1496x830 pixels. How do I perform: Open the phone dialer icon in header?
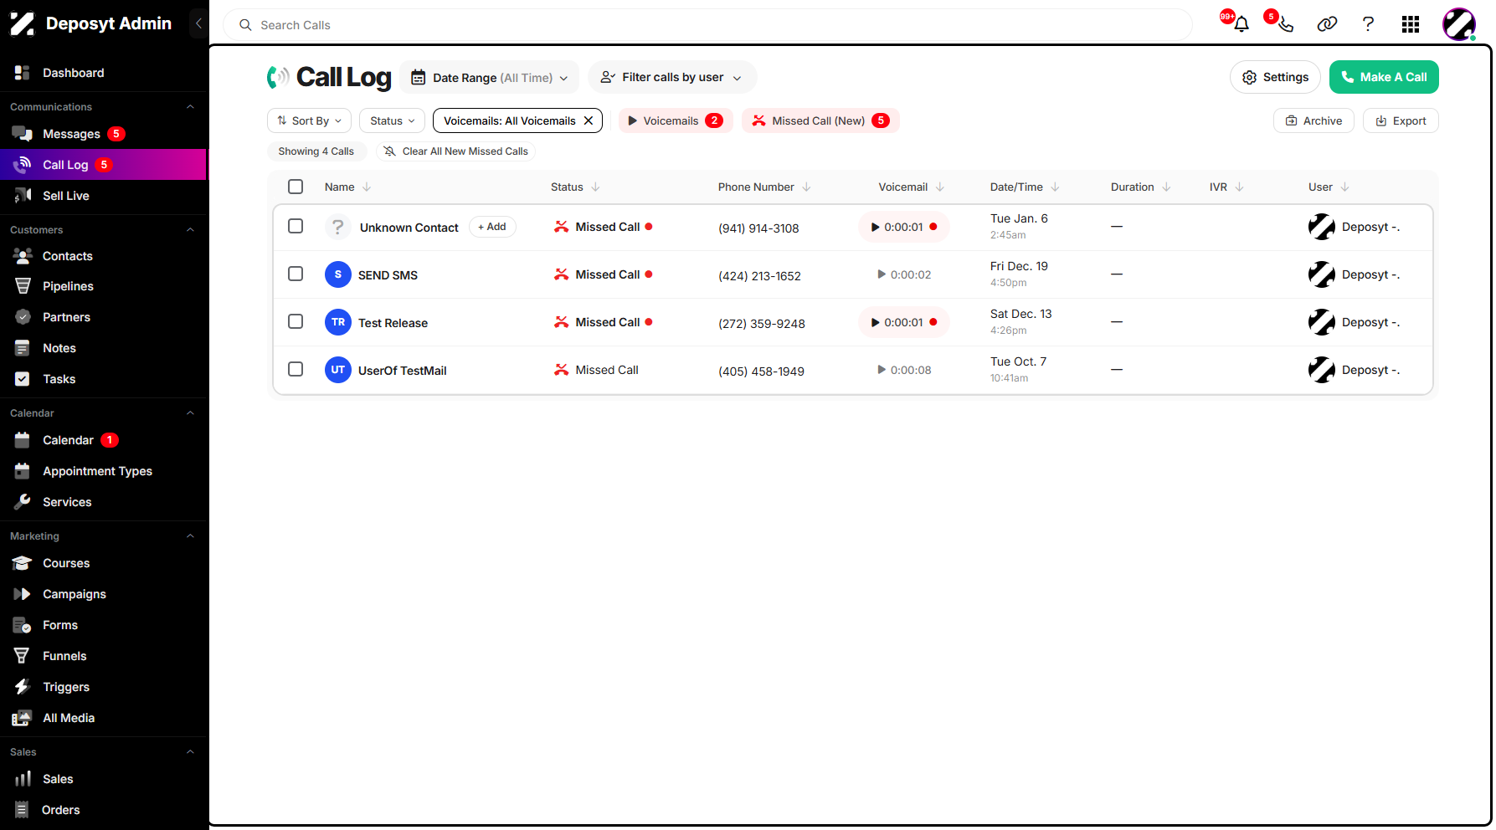(x=1286, y=24)
